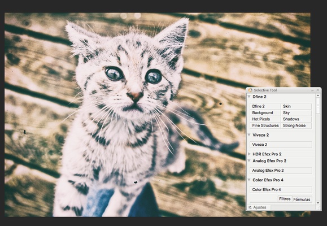The image size is (327, 226).
Task: Switch to the Filtros tab
Action: pos(285,199)
